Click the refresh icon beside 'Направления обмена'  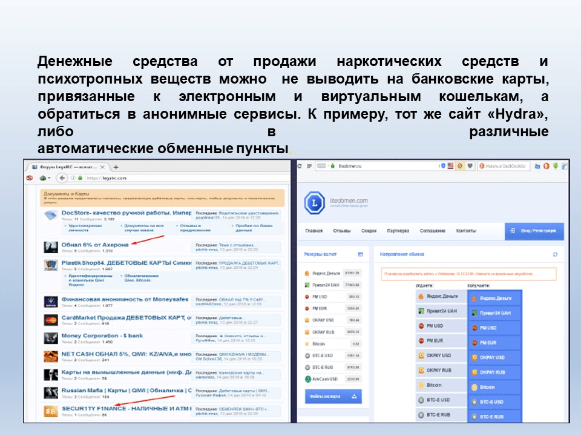555,254
